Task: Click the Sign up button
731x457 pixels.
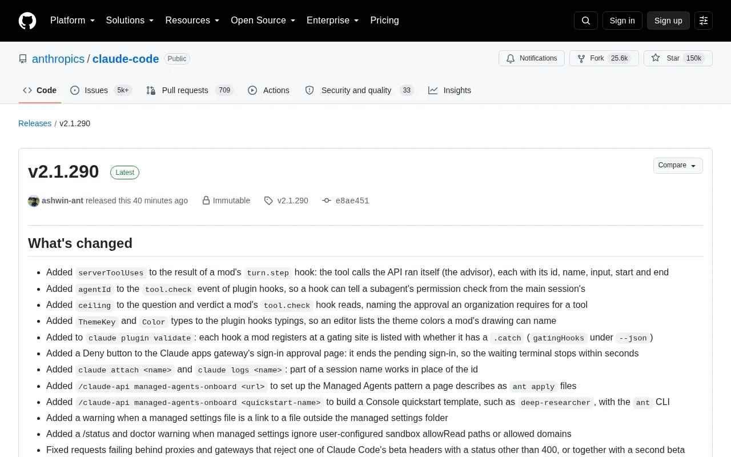Action: tap(668, 21)
